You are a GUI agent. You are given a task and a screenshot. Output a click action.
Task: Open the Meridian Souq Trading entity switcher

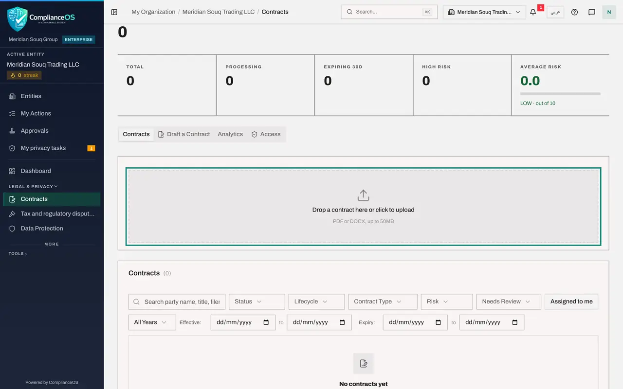tap(484, 12)
